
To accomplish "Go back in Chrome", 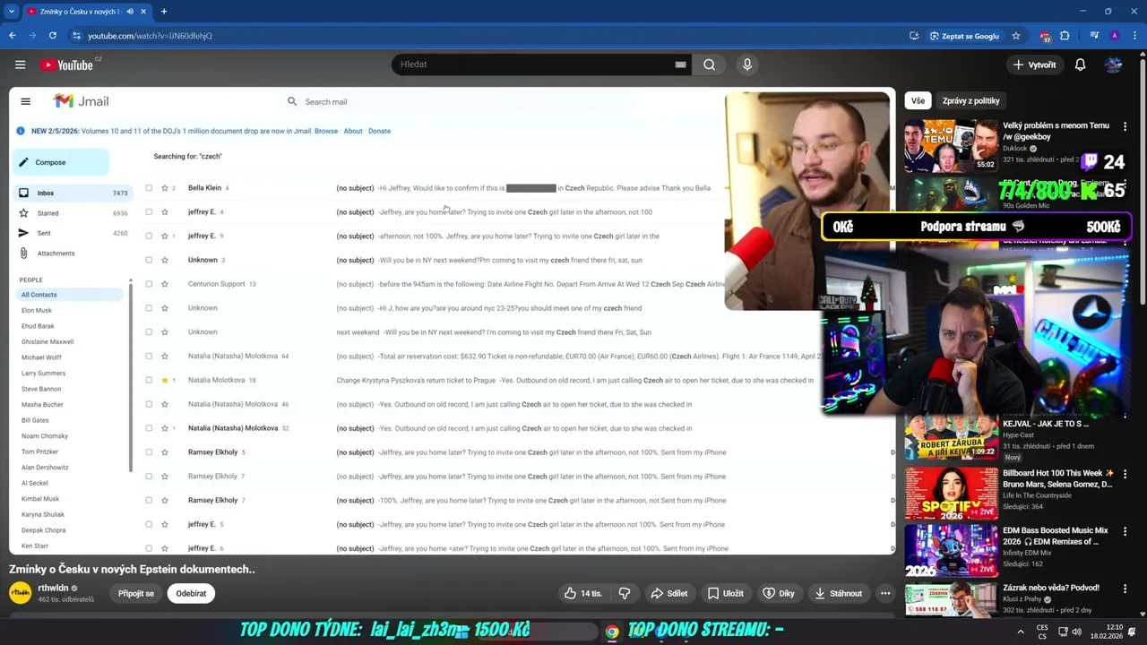I will [13, 36].
